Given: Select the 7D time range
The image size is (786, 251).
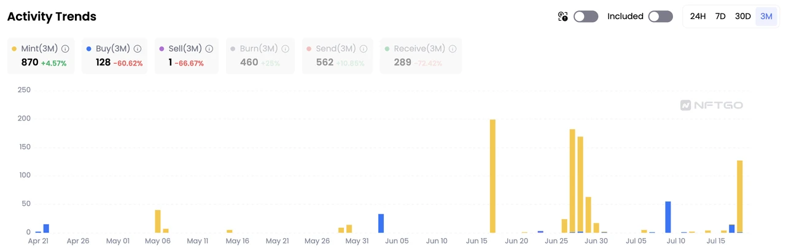Looking at the screenshot, I should (720, 17).
